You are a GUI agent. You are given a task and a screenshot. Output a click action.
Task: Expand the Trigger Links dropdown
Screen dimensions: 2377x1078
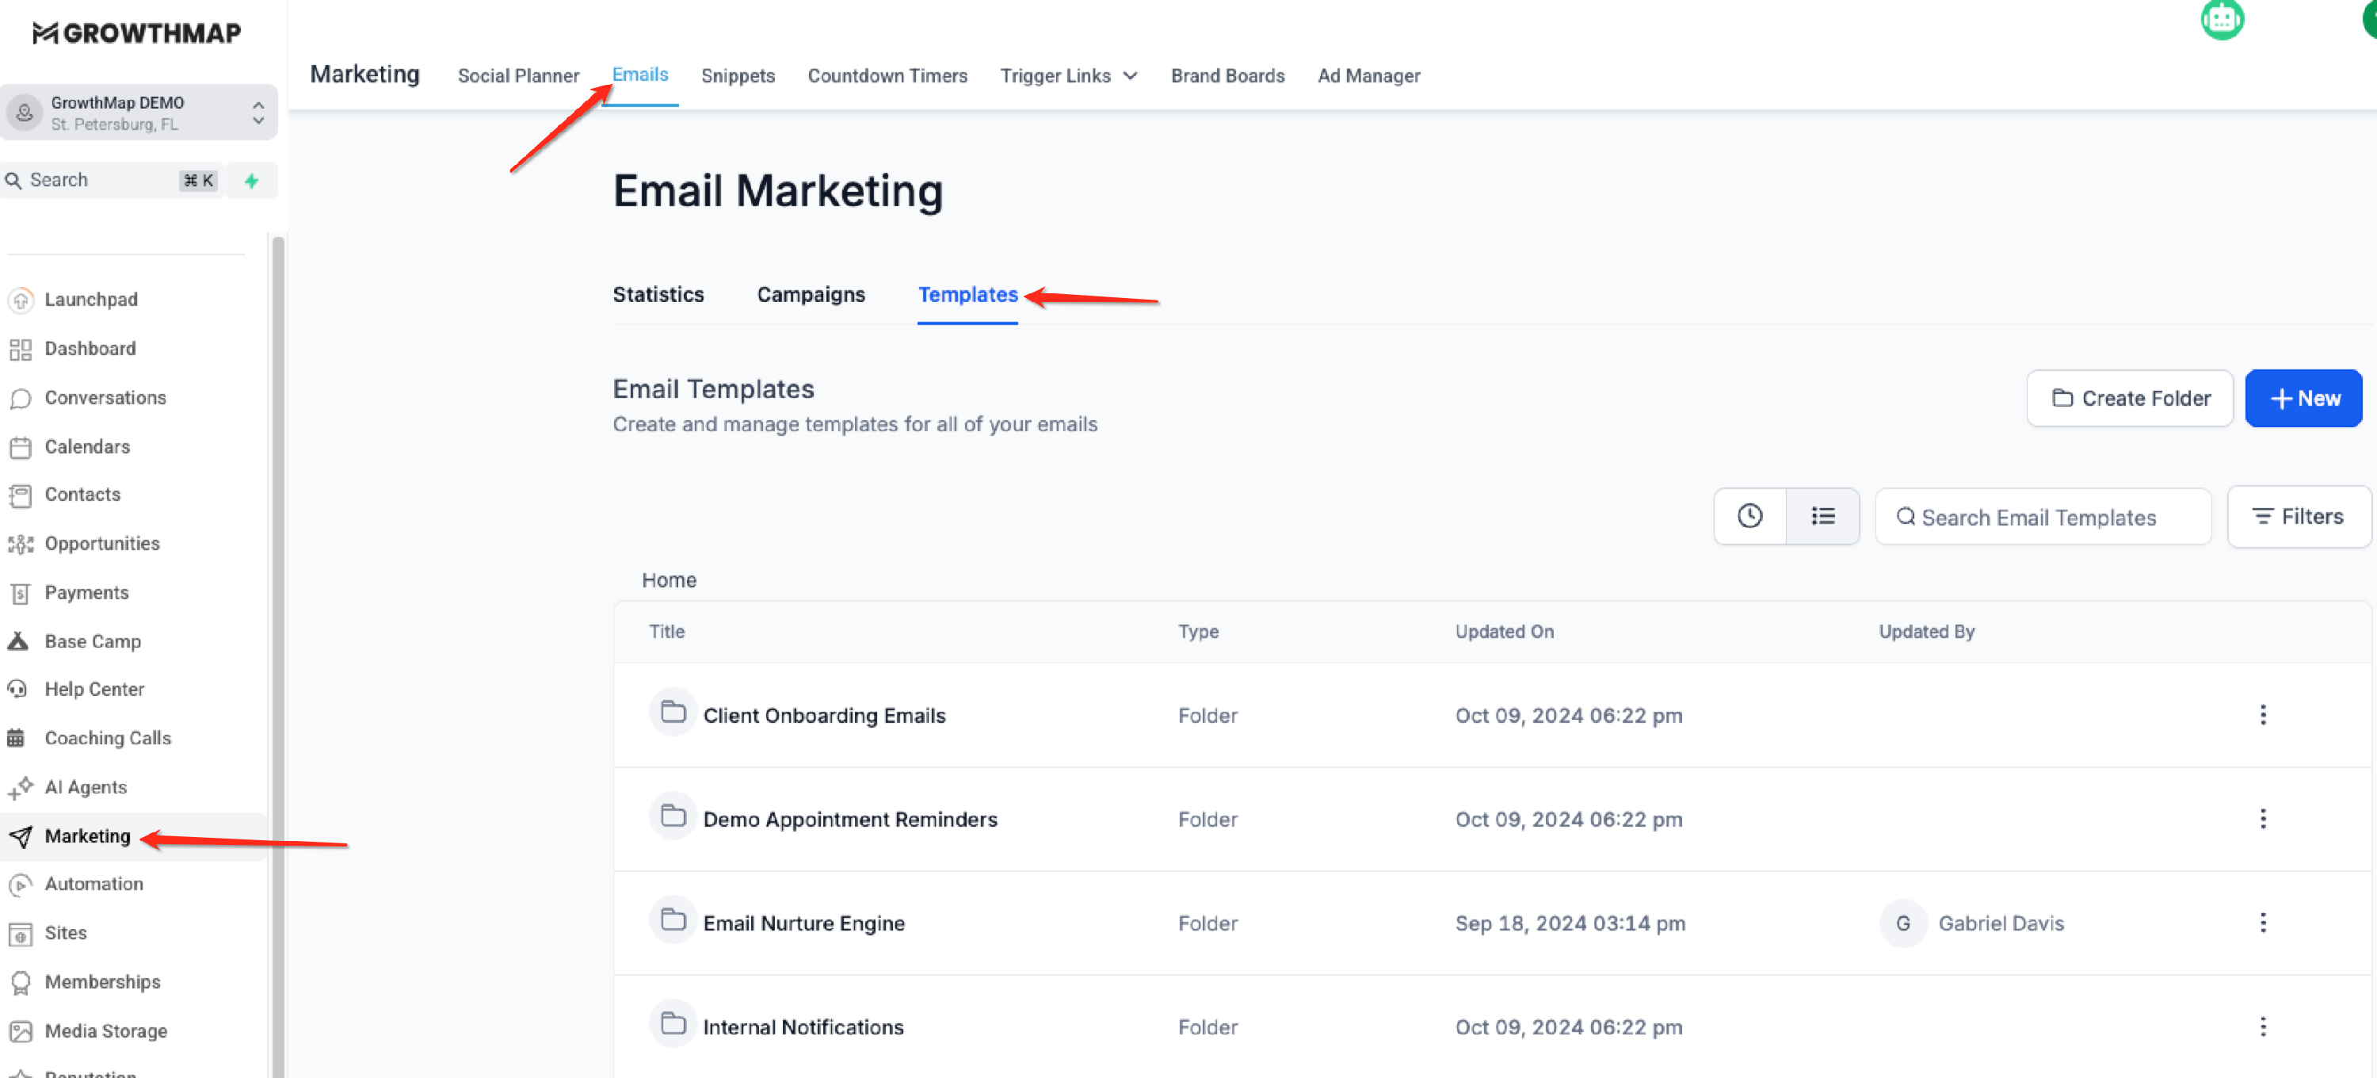click(1069, 75)
